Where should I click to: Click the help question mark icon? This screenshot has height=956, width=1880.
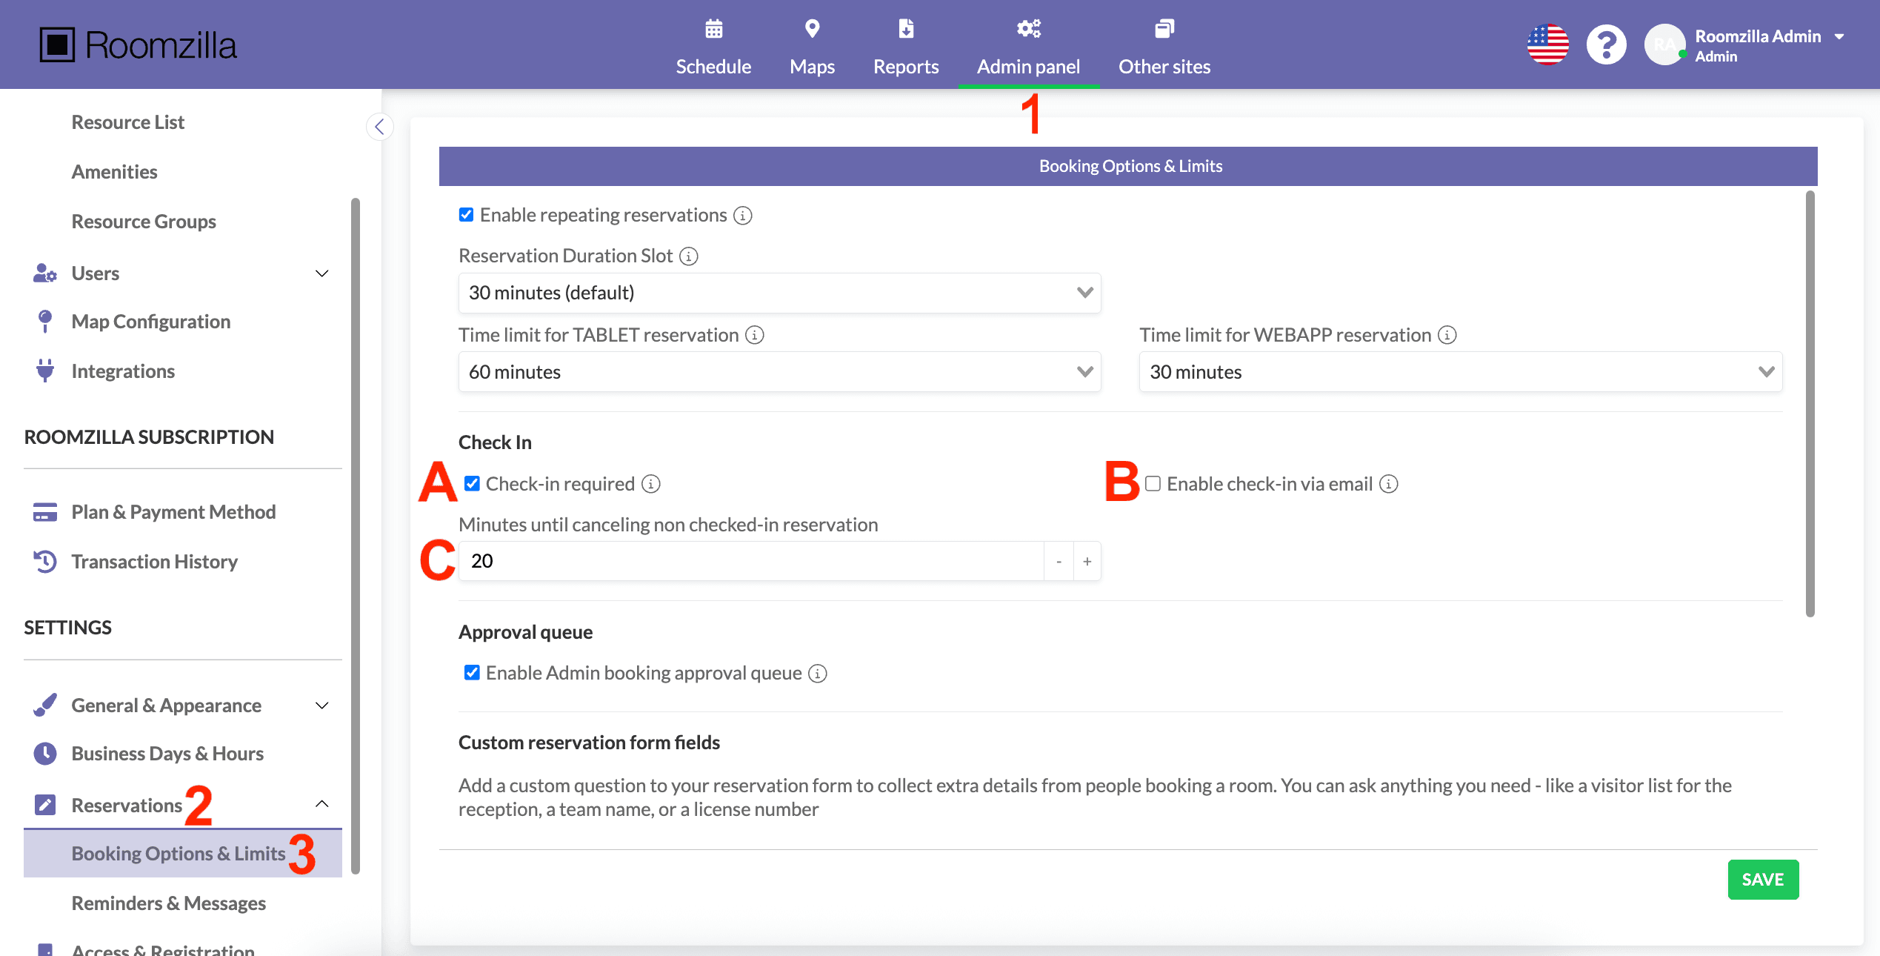pyautogui.click(x=1606, y=45)
